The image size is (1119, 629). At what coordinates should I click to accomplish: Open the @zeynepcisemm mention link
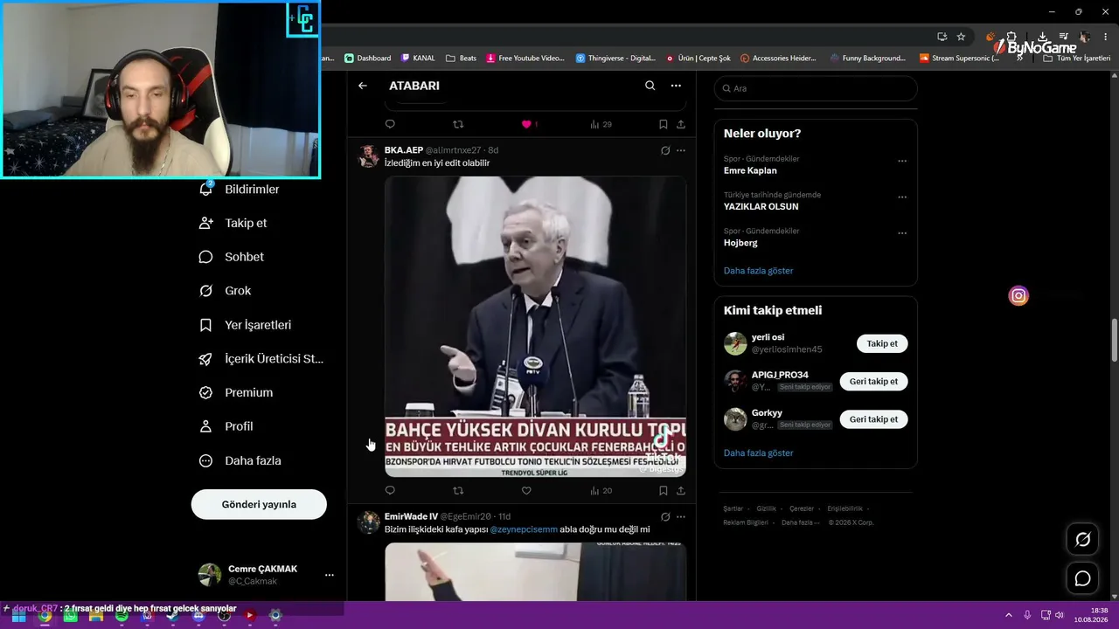[x=524, y=529]
